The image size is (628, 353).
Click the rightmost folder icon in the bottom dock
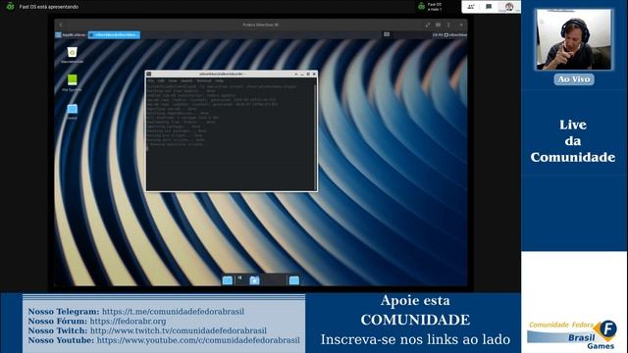[294, 280]
